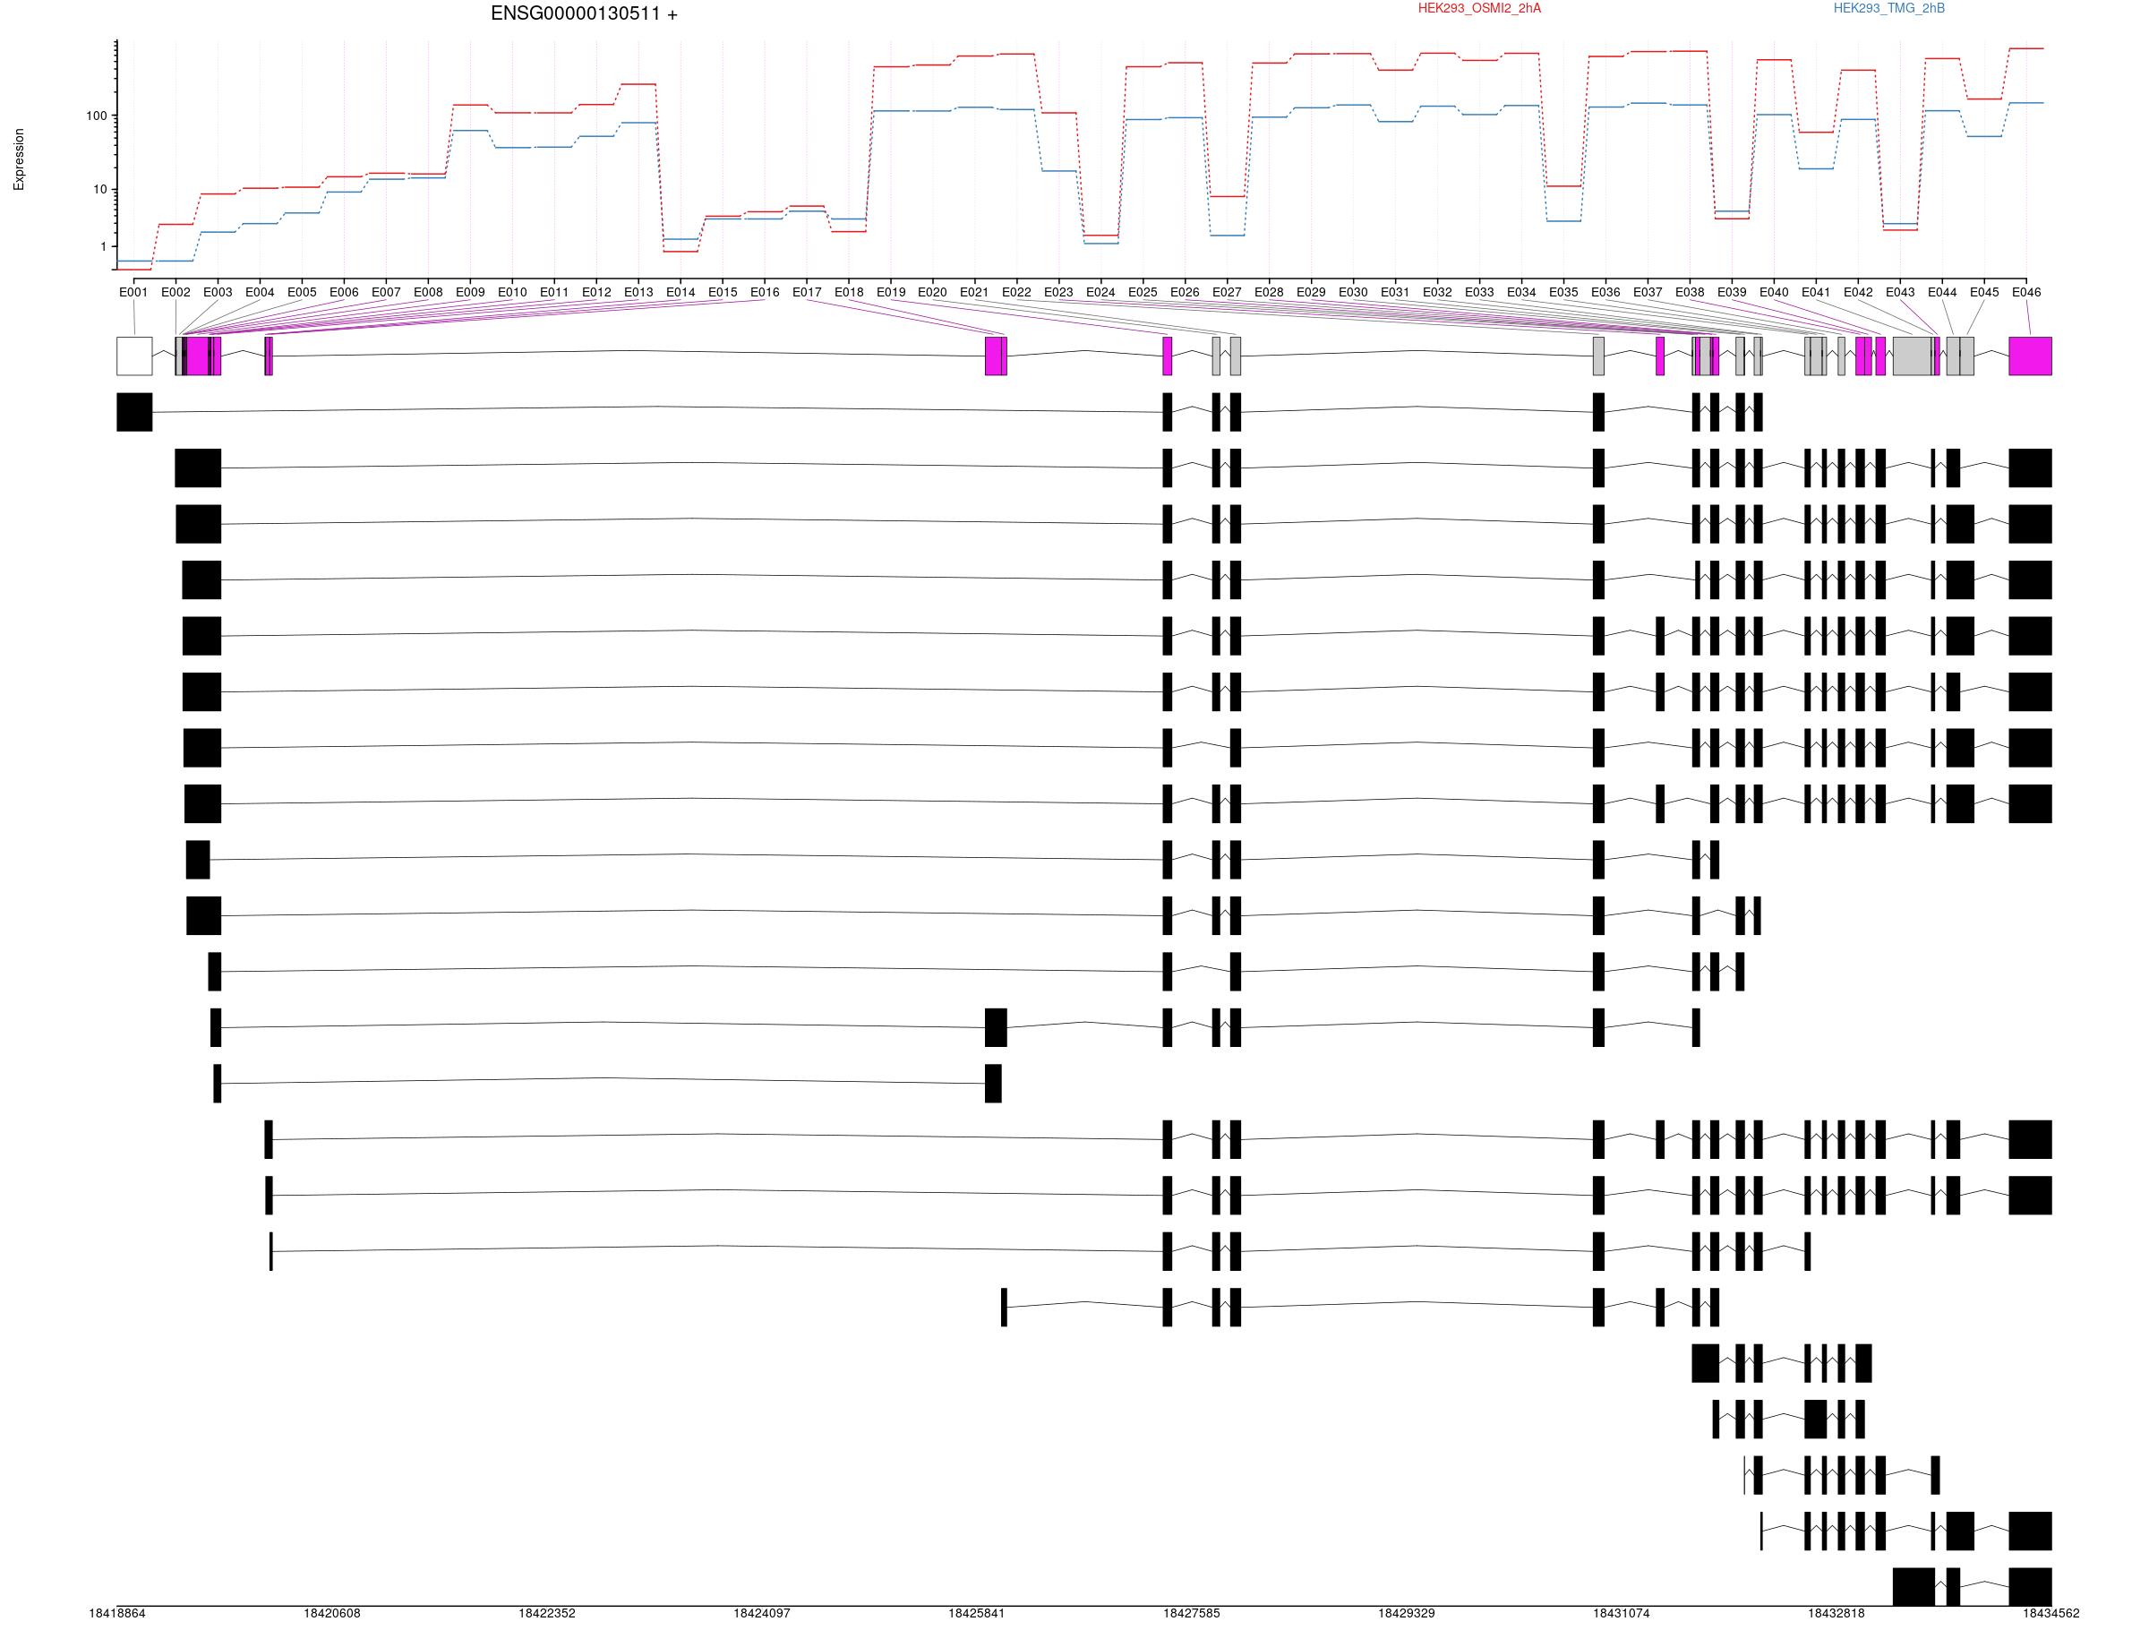Click the white first exon box in the gene model

point(134,356)
